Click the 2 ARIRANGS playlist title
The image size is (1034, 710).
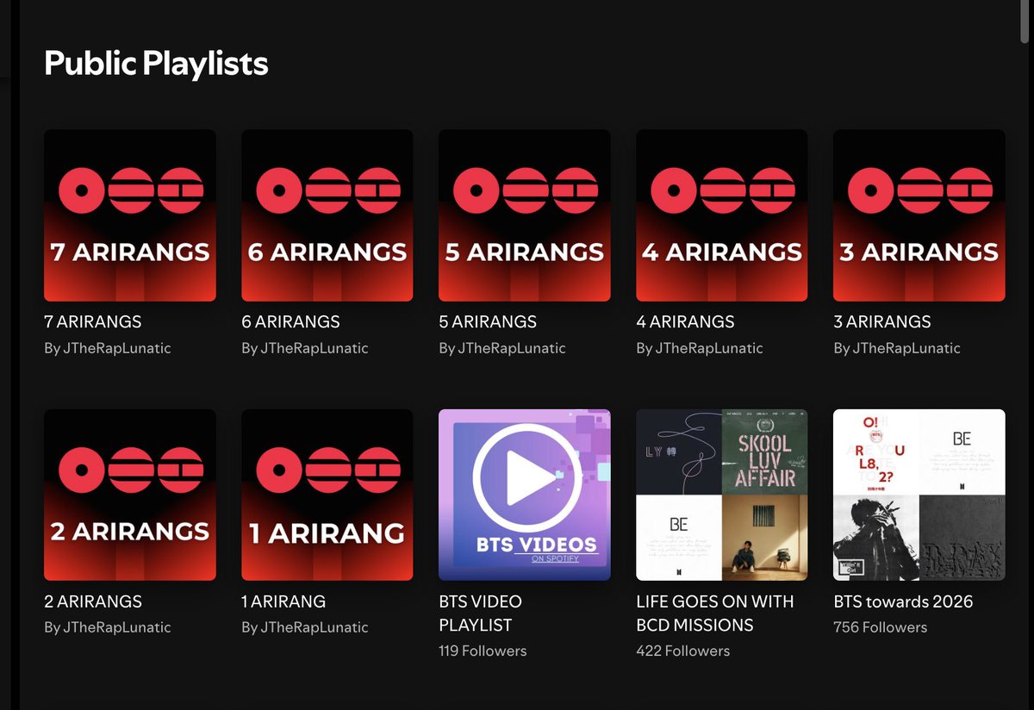tap(93, 601)
